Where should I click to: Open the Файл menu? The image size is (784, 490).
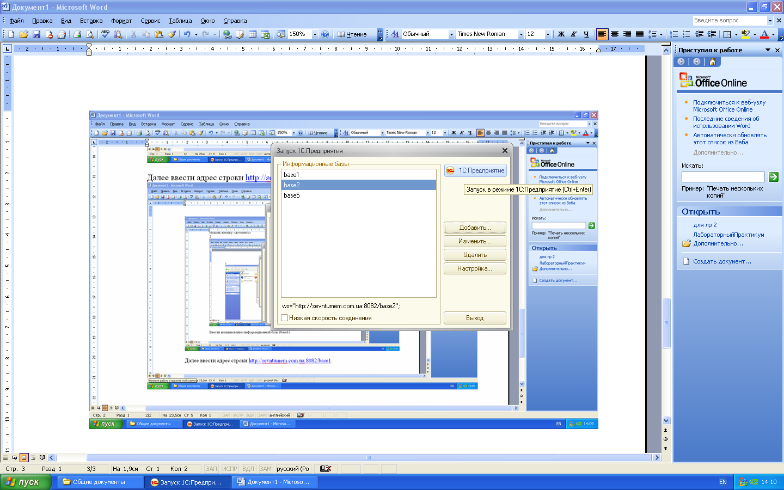[x=16, y=21]
